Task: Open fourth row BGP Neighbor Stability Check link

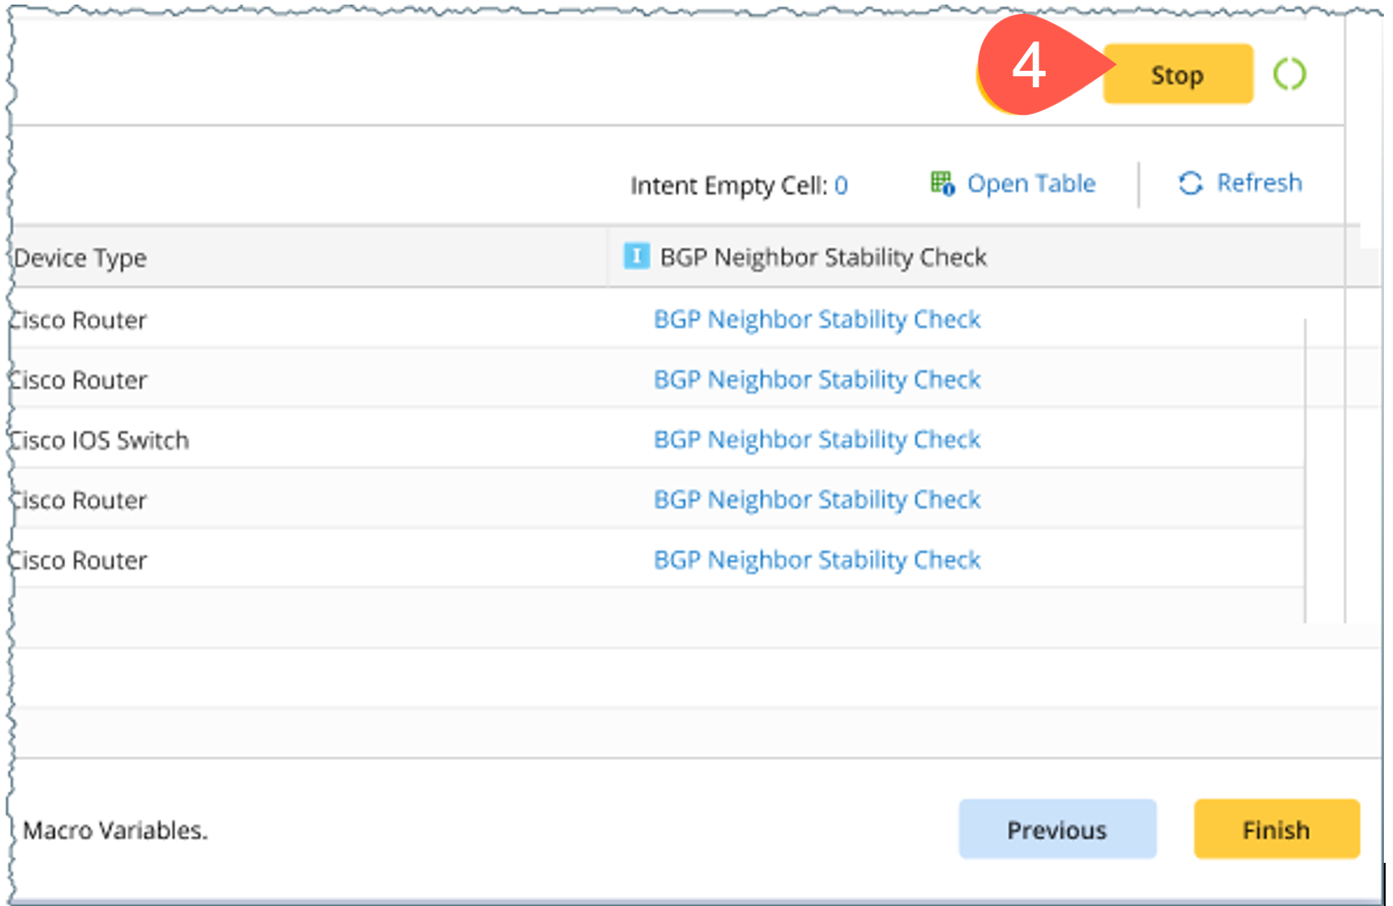Action: (817, 500)
